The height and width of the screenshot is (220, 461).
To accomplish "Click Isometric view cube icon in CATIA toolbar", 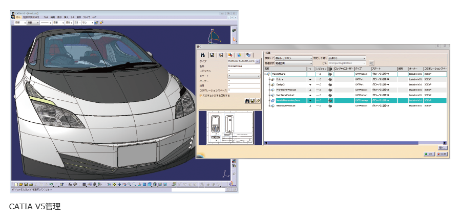I will pos(150,185).
